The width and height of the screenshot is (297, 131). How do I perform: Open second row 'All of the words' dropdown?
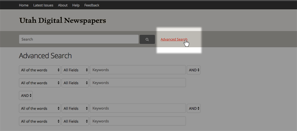[x=40, y=83]
